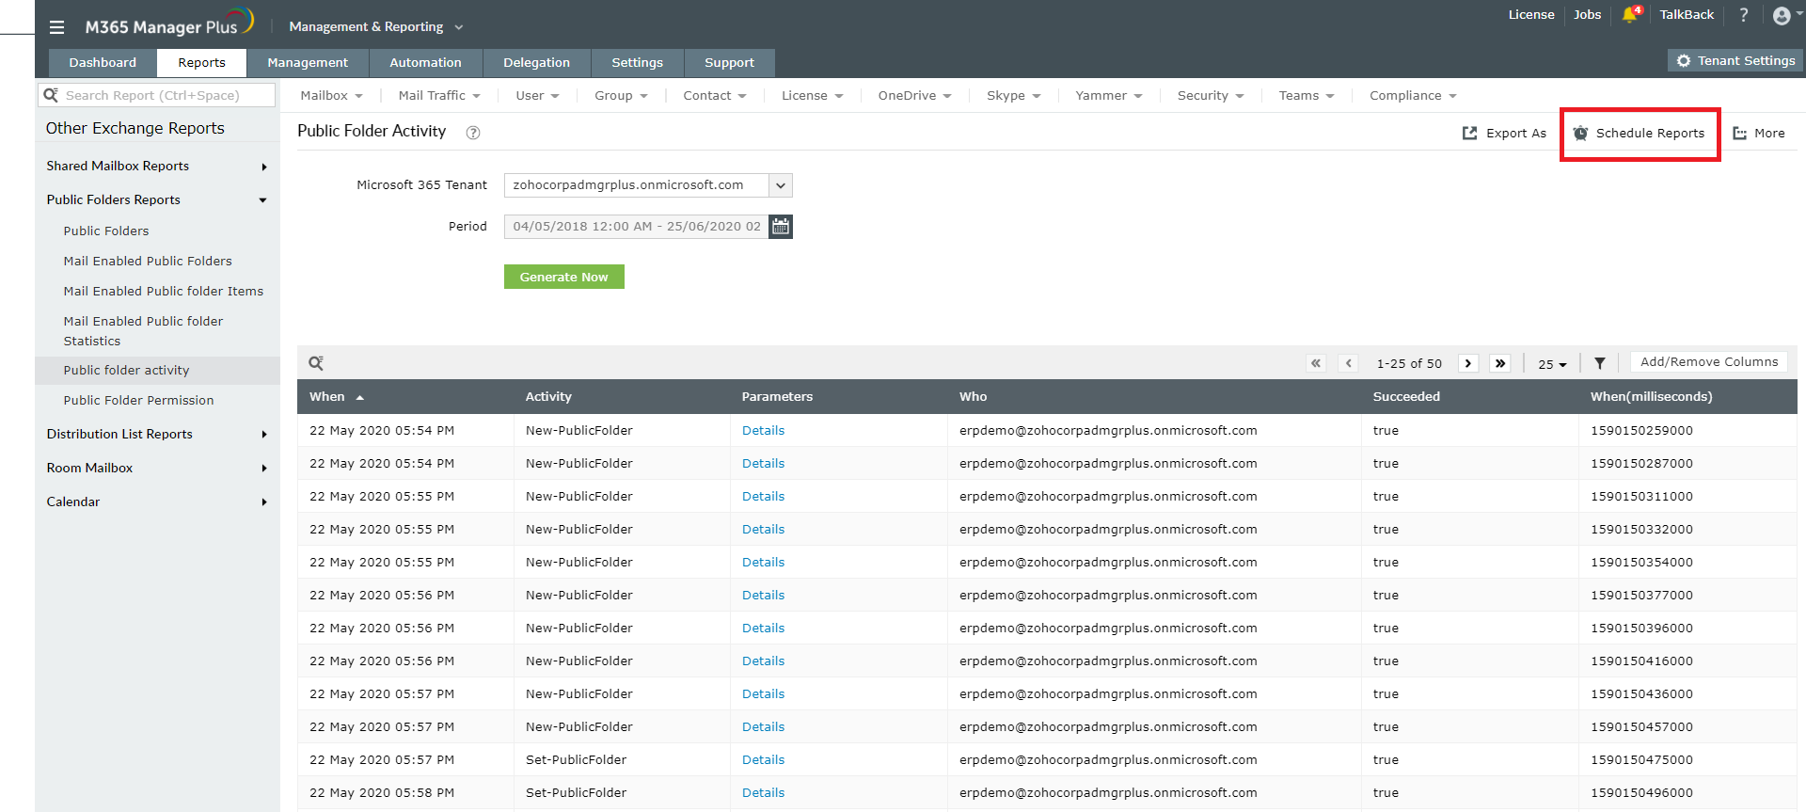Expand the OneDrive reports menu
1806x812 pixels.
tap(914, 96)
